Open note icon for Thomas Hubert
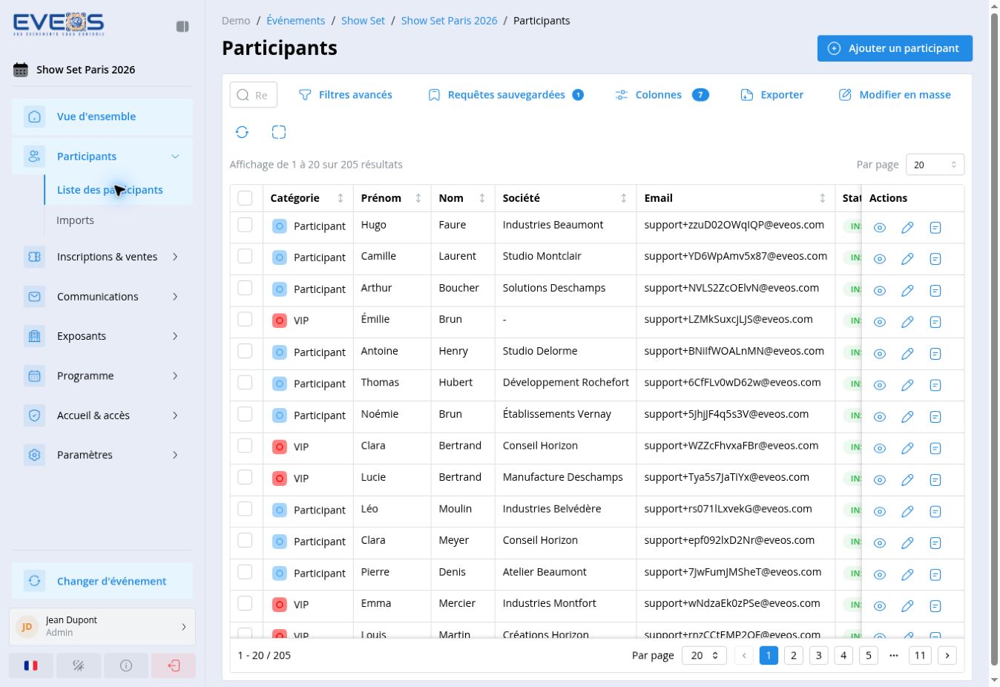 click(x=935, y=385)
